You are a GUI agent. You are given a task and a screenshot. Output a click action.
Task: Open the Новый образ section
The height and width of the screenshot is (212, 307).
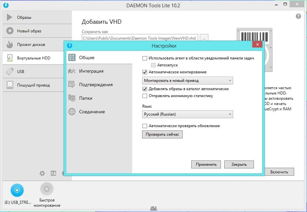pyautogui.click(x=37, y=31)
